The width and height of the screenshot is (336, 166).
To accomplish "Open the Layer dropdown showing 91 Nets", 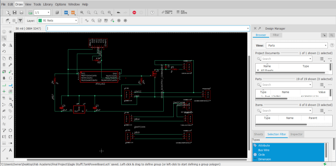I will pyautogui.click(x=58, y=20).
